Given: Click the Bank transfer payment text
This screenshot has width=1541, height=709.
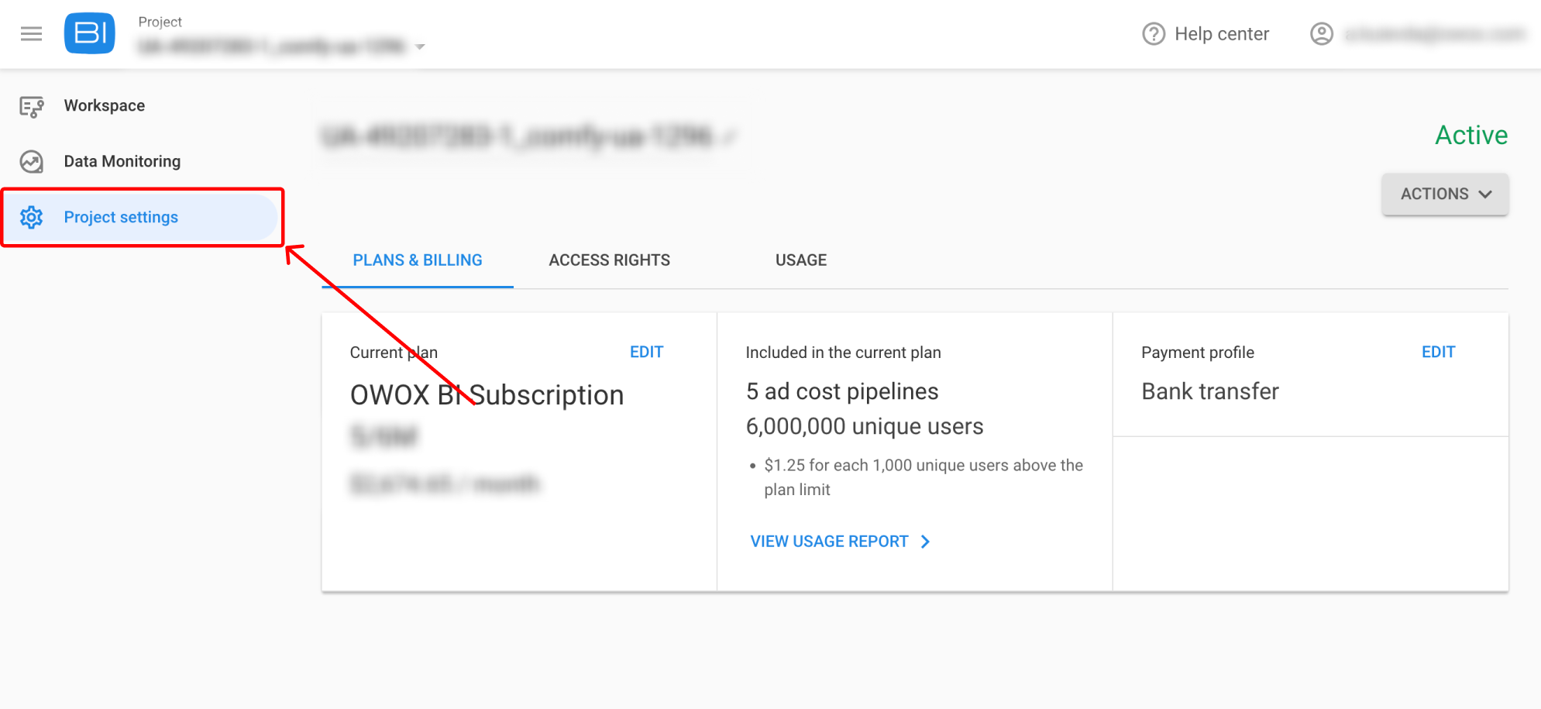Looking at the screenshot, I should 1210,391.
